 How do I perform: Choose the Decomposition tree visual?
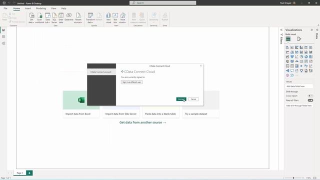(x=287, y=71)
